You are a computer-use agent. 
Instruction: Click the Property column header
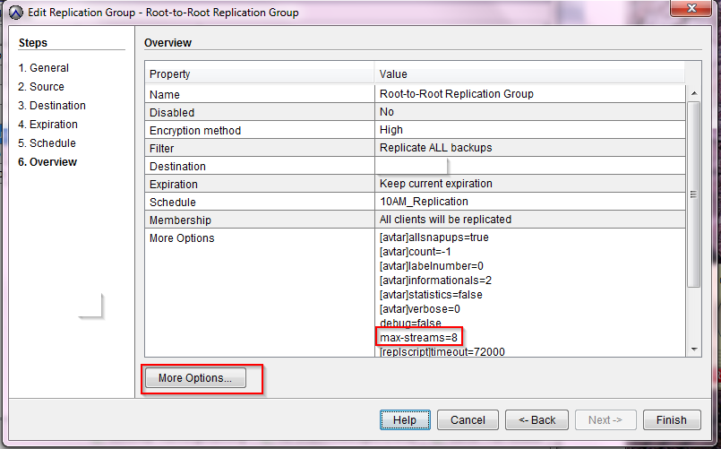click(260, 74)
